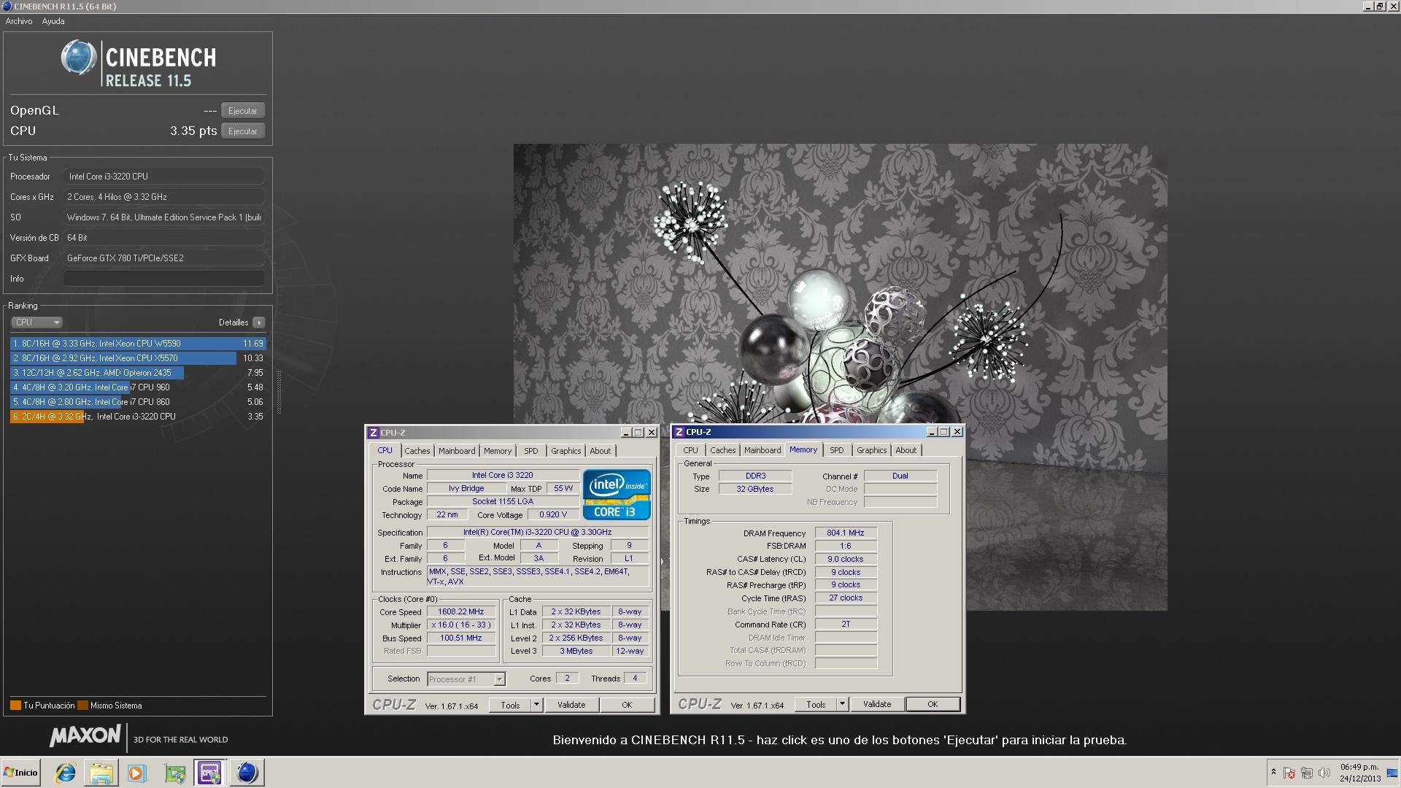Run the OpenGL test with Ejecutar
The image size is (1401, 788).
(x=243, y=111)
